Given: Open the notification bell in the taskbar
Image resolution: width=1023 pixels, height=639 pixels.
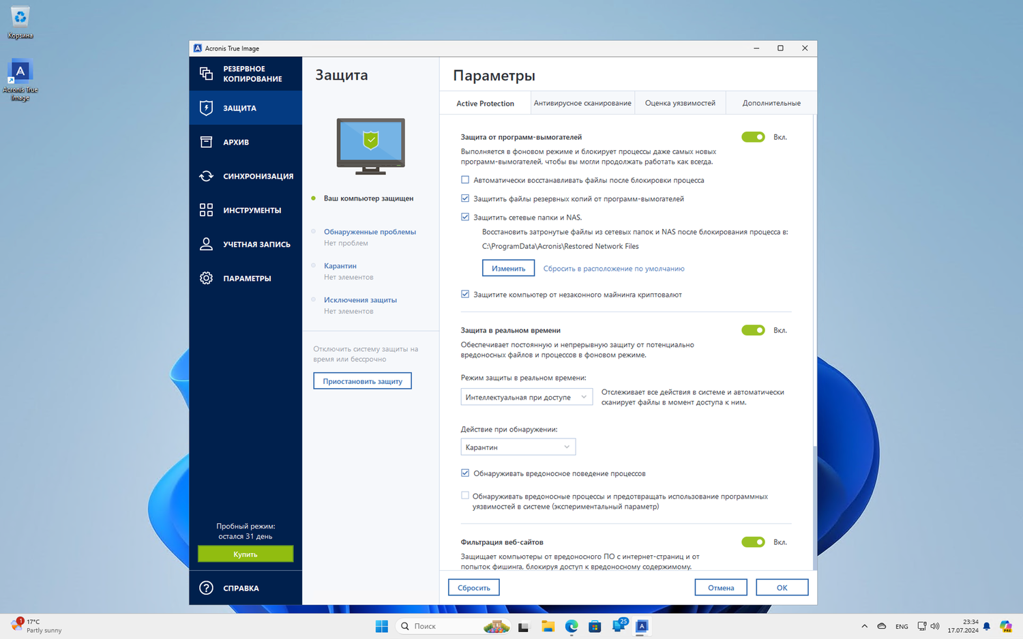Looking at the screenshot, I should [x=986, y=626].
